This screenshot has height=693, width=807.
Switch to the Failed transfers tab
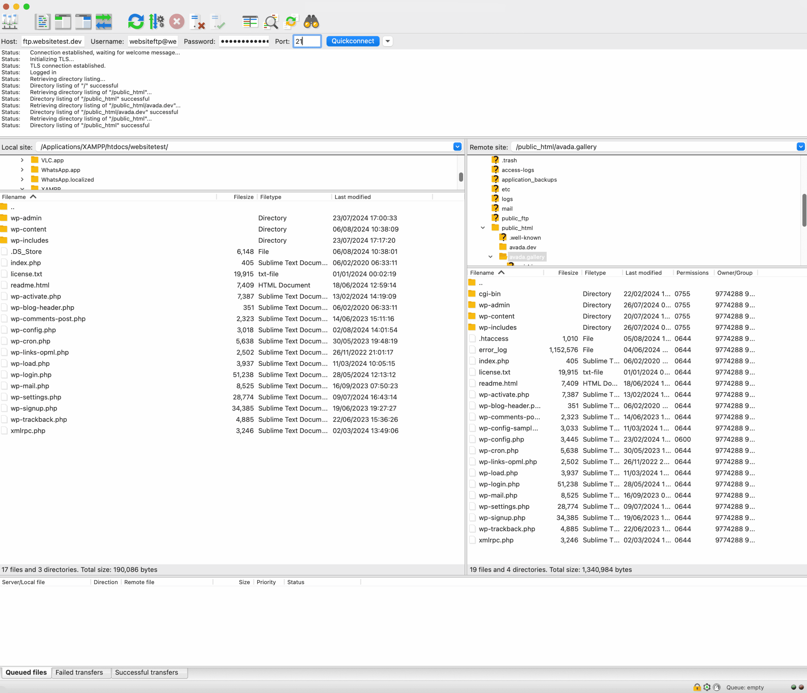(x=79, y=673)
